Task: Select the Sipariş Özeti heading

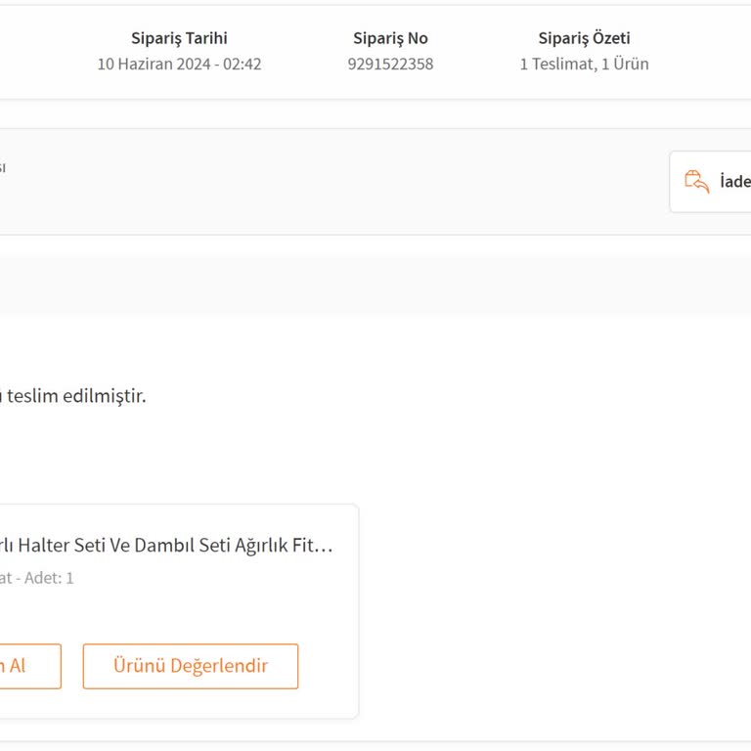Action: (584, 39)
